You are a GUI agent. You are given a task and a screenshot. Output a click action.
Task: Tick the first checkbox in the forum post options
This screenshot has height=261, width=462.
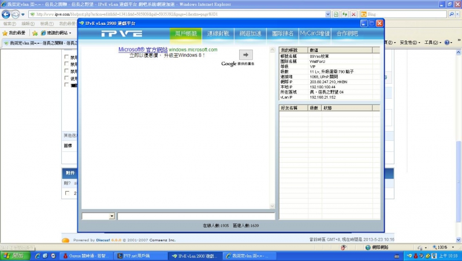66,57
